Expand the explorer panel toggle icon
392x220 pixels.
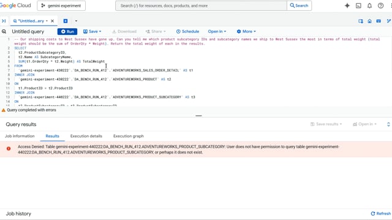tap(4, 21)
